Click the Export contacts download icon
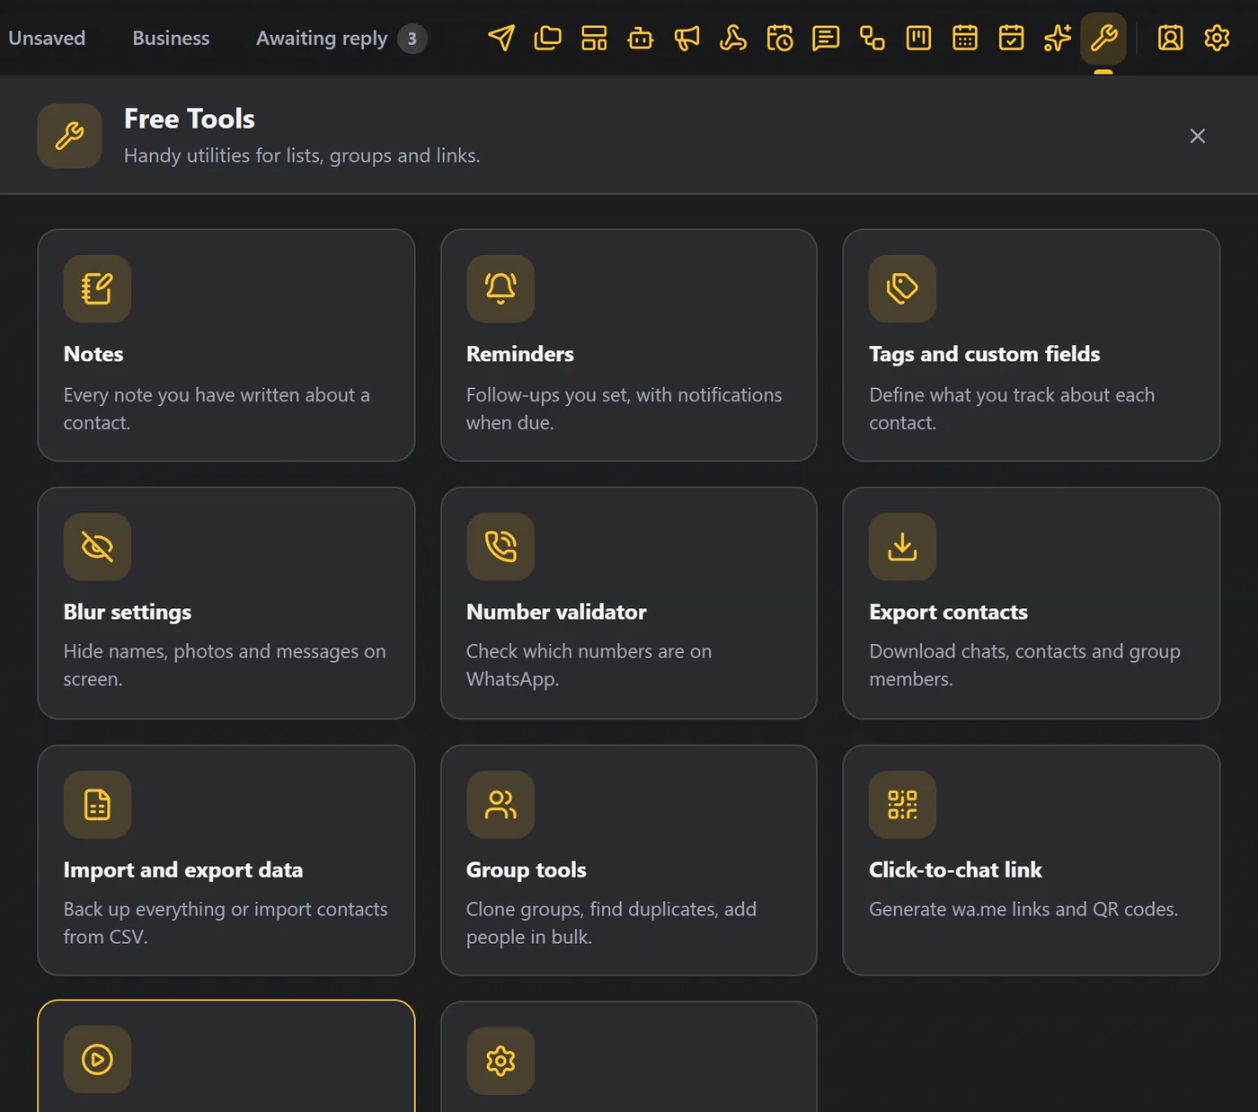This screenshot has width=1258, height=1112. (902, 546)
